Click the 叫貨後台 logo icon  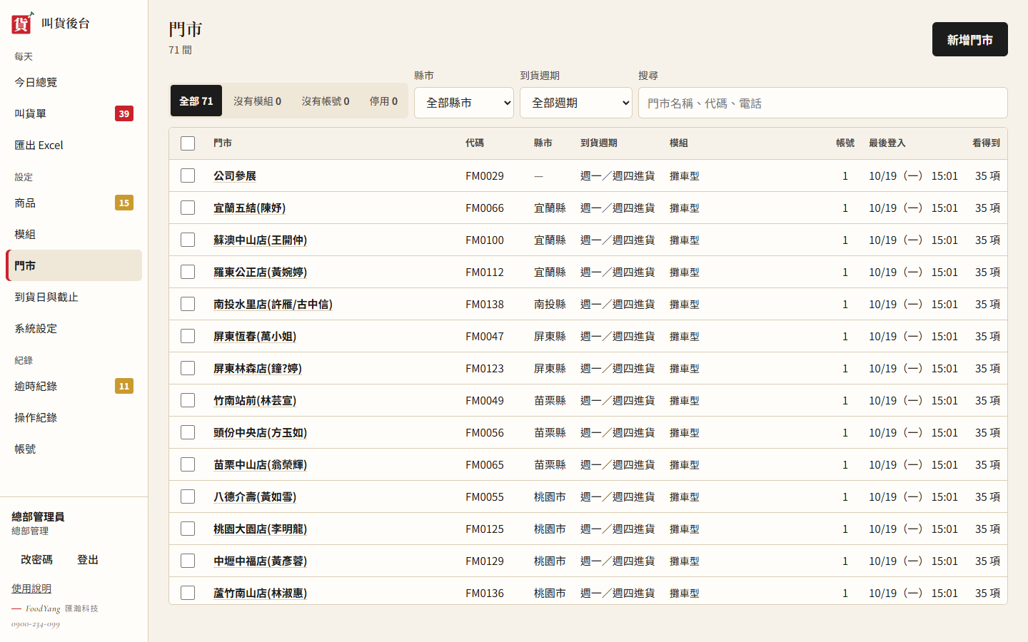(x=22, y=23)
